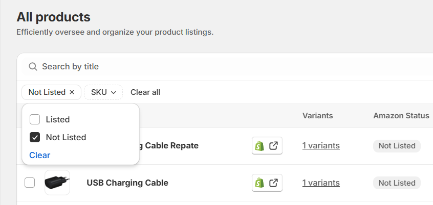Viewport: 433px width, 205px height.
Task: Click the SKU chevron arrow
Action: pyautogui.click(x=113, y=92)
